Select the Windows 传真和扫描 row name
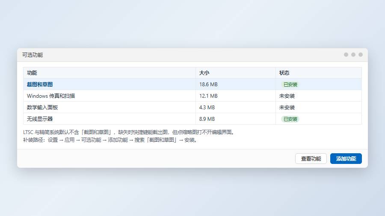The width and height of the screenshot is (385, 216). coord(51,96)
